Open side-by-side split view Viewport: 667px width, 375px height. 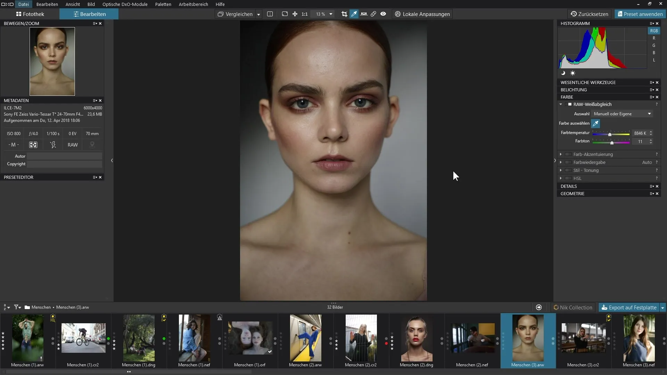(x=270, y=14)
